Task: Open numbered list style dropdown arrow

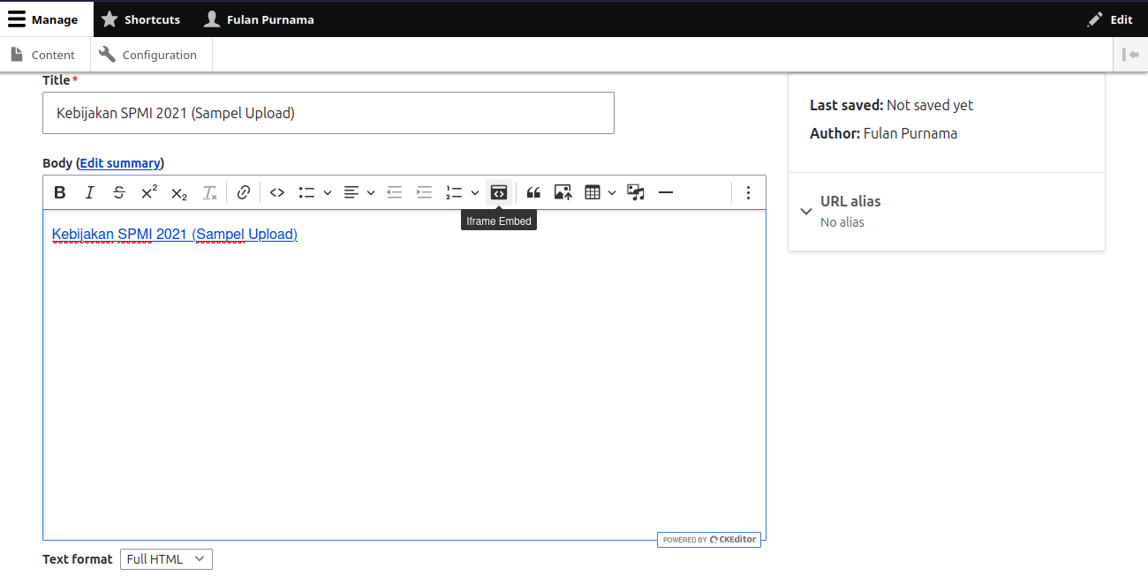Action: 475,192
